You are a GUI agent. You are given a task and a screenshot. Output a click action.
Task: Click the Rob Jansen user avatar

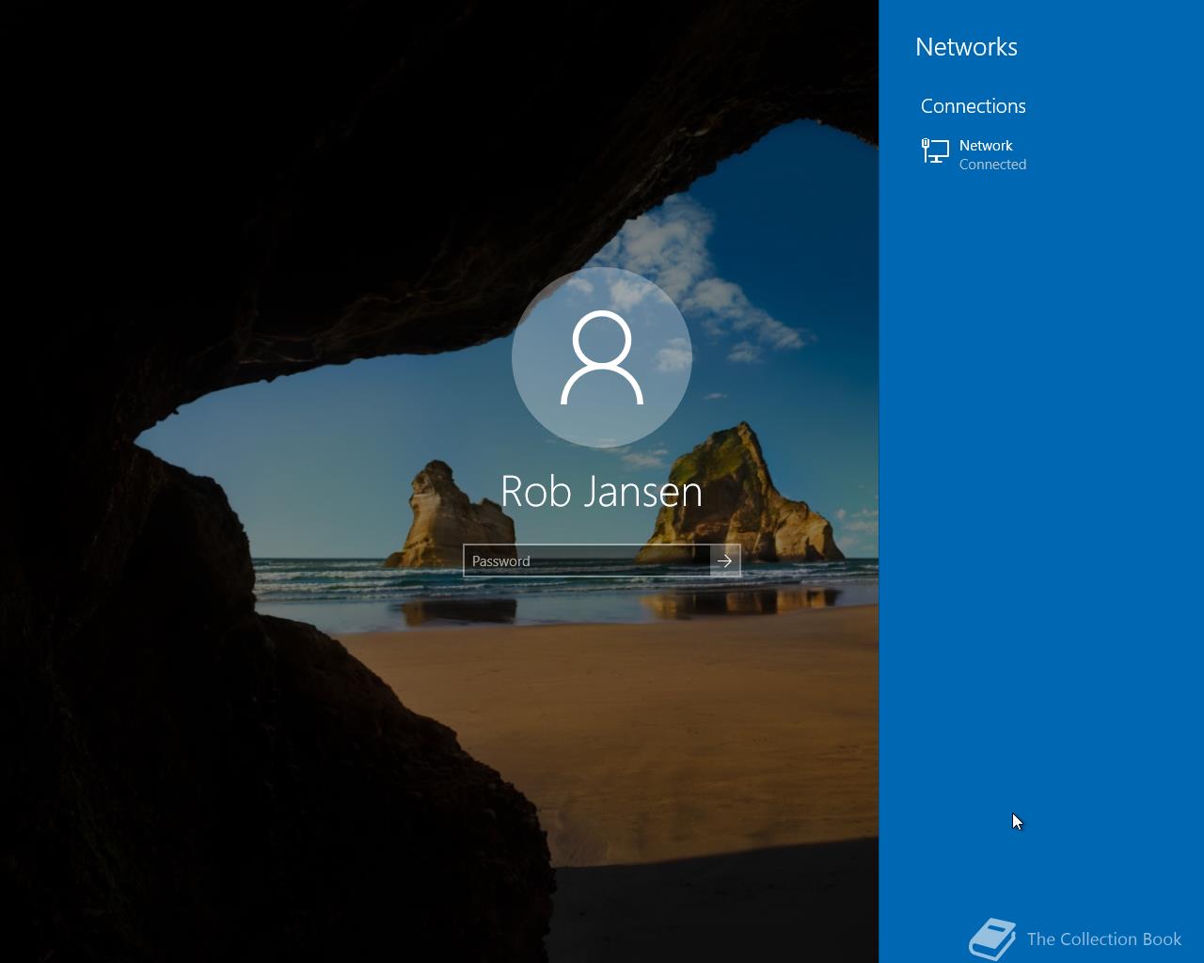click(x=602, y=357)
